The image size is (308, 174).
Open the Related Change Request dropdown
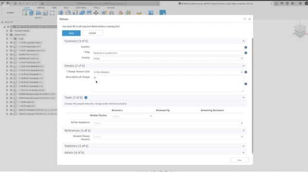[x=168, y=137]
